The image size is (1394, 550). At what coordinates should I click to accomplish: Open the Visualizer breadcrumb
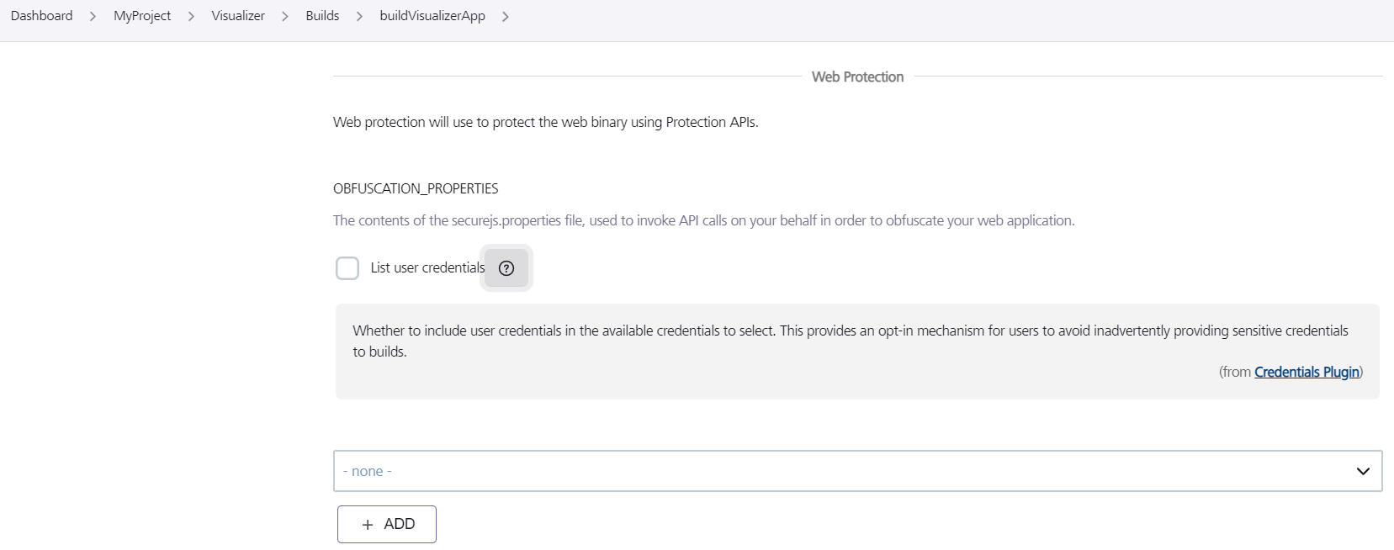[238, 16]
